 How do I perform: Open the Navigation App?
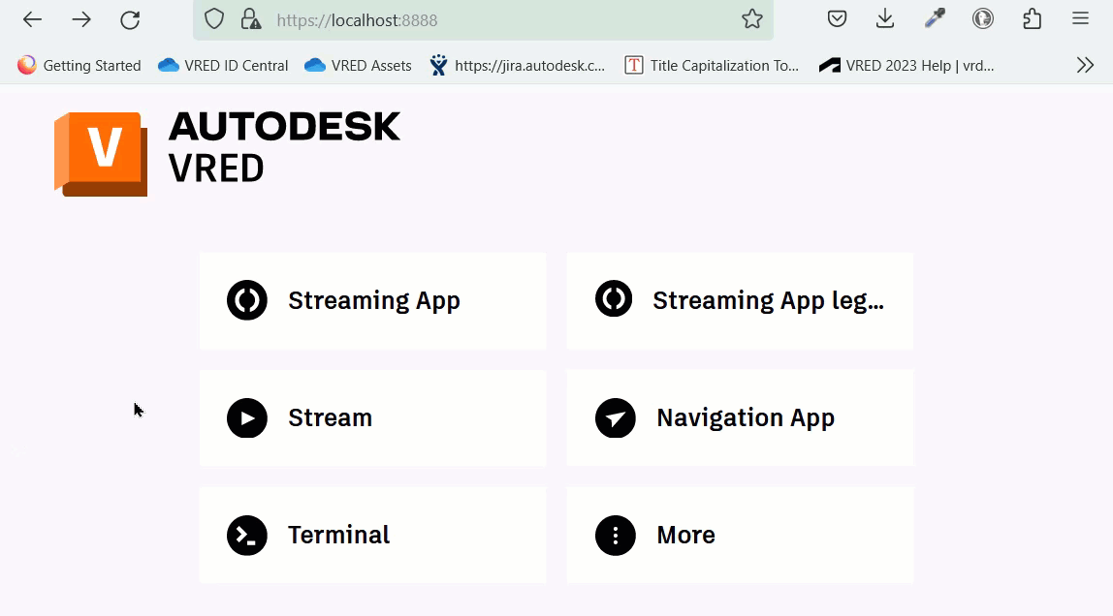pyautogui.click(x=740, y=417)
